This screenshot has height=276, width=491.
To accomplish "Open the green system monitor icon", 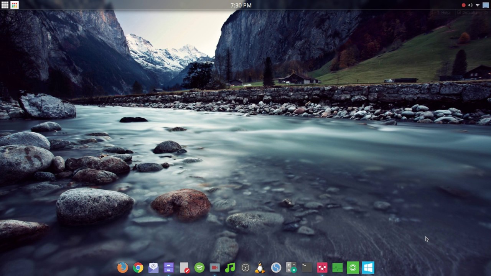I will pos(338,268).
